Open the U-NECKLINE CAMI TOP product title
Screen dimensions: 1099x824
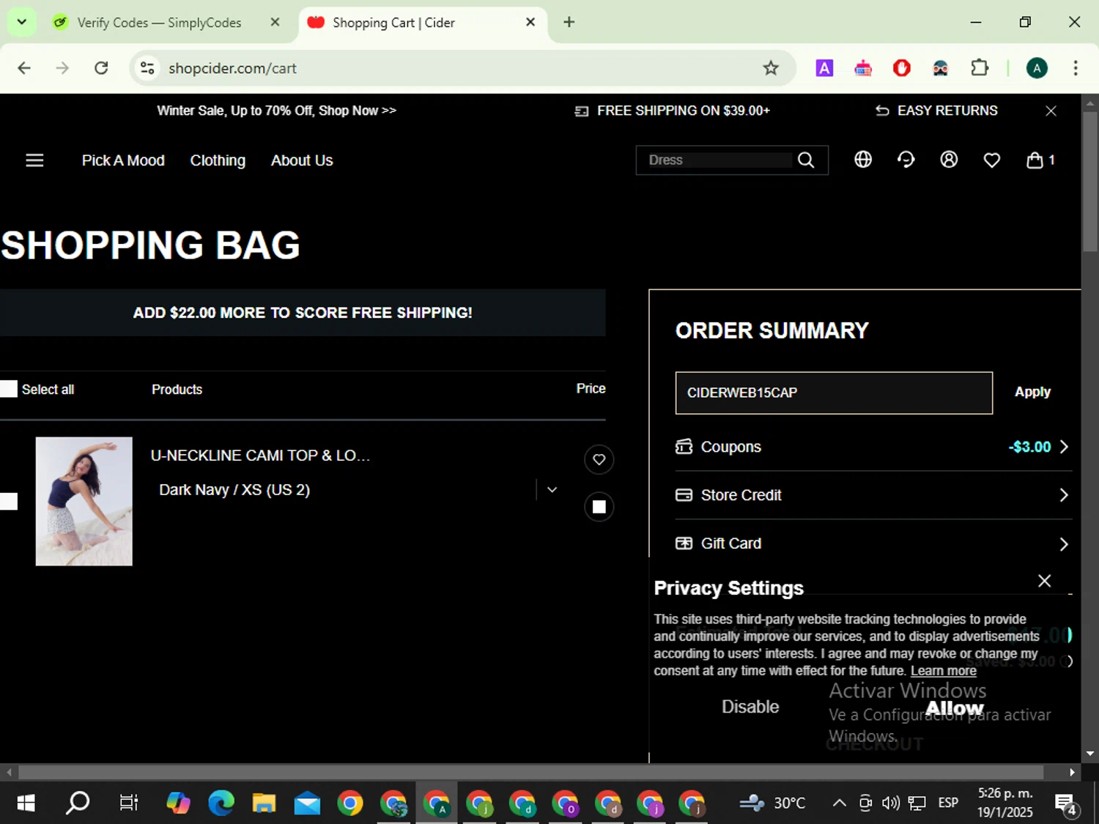coord(260,456)
